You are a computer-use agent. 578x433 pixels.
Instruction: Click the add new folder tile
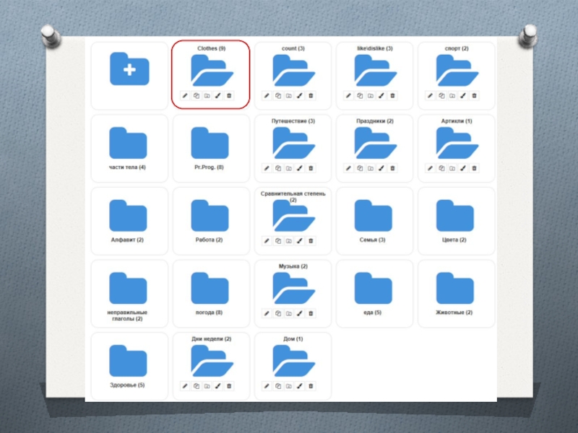pos(129,71)
